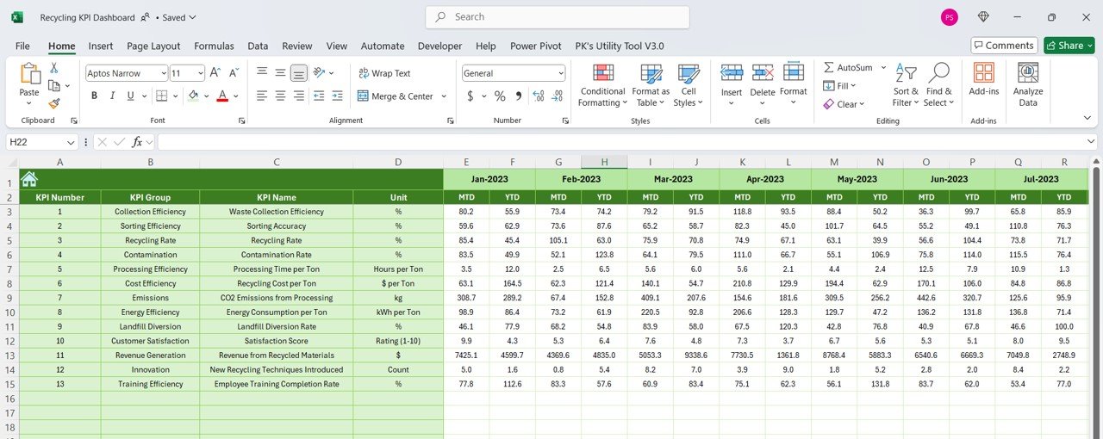
Task: Click the Insert Function fx icon
Action: (x=137, y=142)
